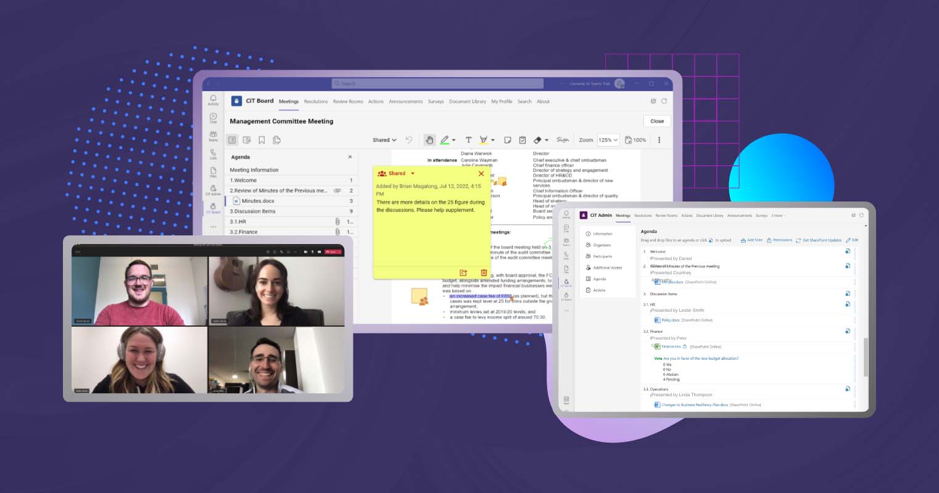
Task: Click the Get SharePoint Updates link
Action: click(x=823, y=240)
